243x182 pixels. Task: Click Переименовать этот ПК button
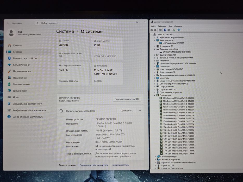(127, 99)
